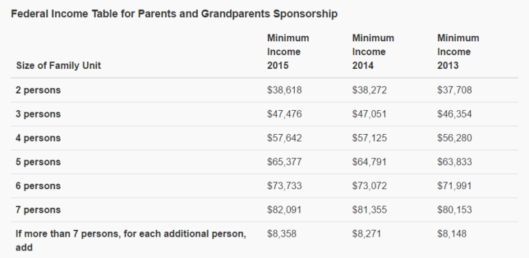Select the 4 persons row label
This screenshot has height=258, width=529.
[x=38, y=138]
